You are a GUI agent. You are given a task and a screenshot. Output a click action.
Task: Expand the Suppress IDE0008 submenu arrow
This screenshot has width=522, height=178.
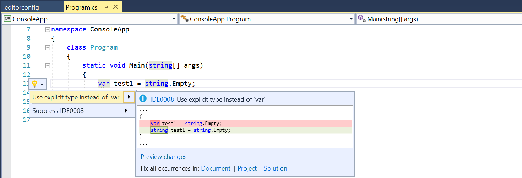[126, 111]
